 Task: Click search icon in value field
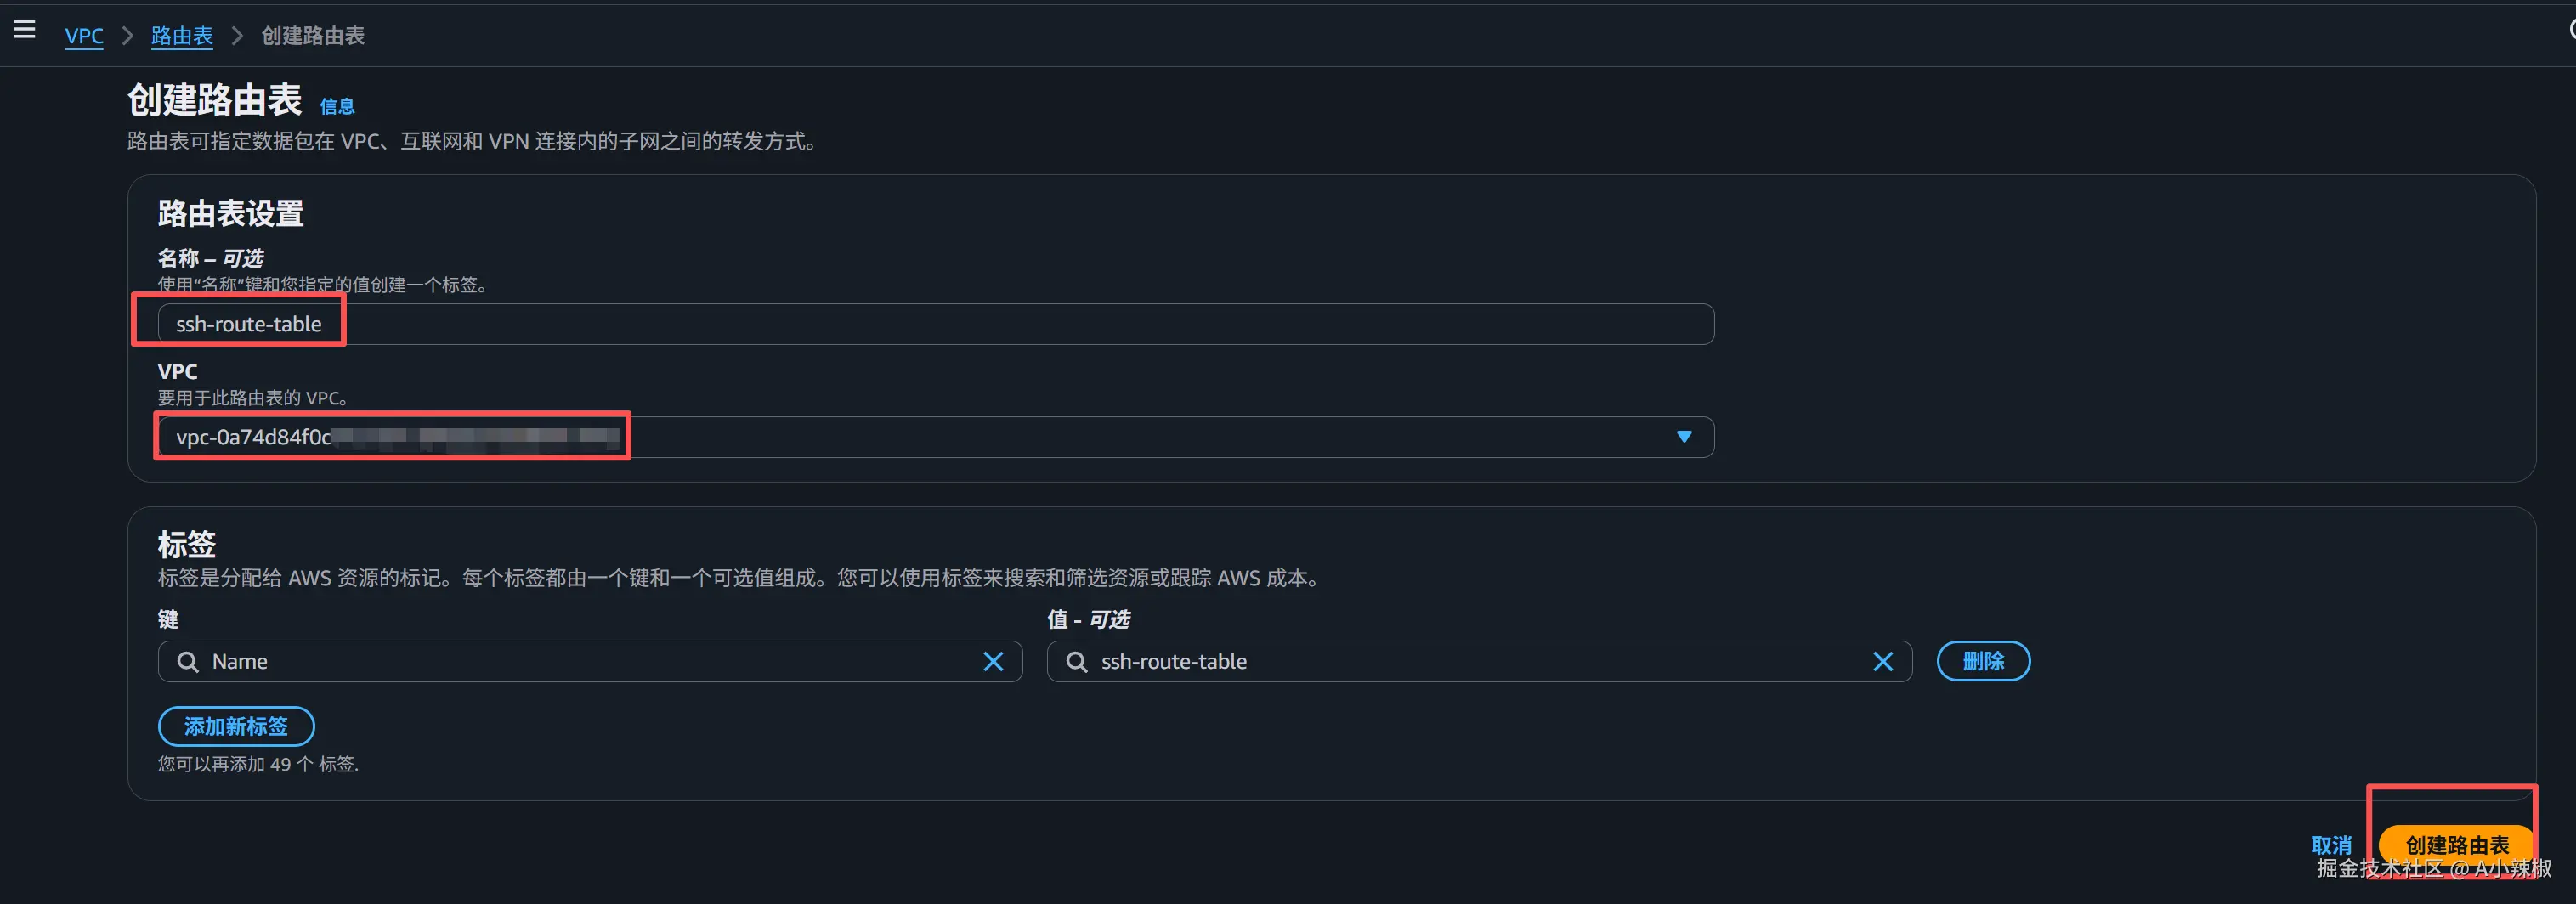[1076, 662]
